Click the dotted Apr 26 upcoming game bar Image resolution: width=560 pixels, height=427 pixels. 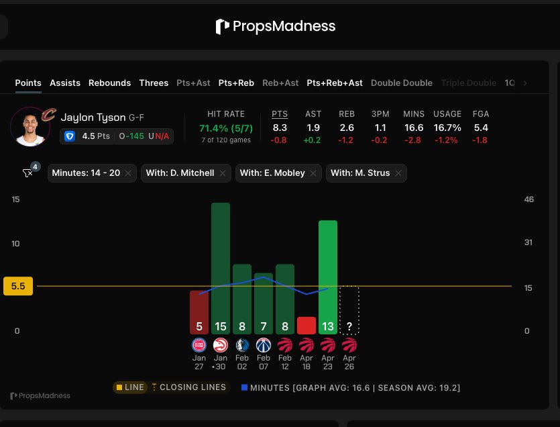tap(349, 310)
